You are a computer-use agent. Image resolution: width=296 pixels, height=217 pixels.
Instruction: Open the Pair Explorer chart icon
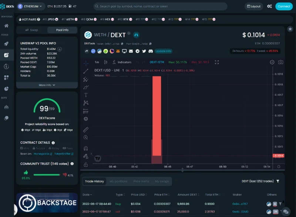point(6,55)
